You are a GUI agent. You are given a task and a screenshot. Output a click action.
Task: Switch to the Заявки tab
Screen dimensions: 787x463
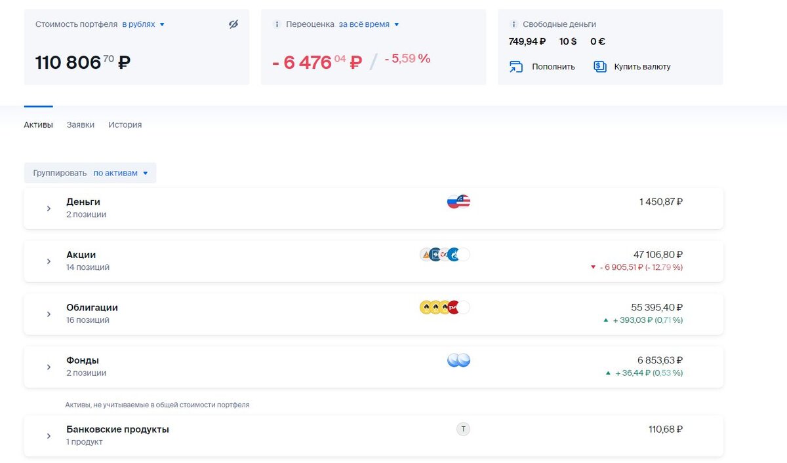tap(81, 124)
